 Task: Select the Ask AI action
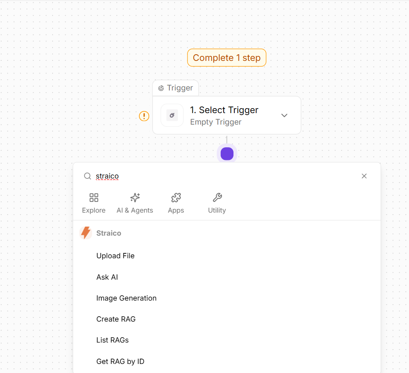[x=107, y=277]
